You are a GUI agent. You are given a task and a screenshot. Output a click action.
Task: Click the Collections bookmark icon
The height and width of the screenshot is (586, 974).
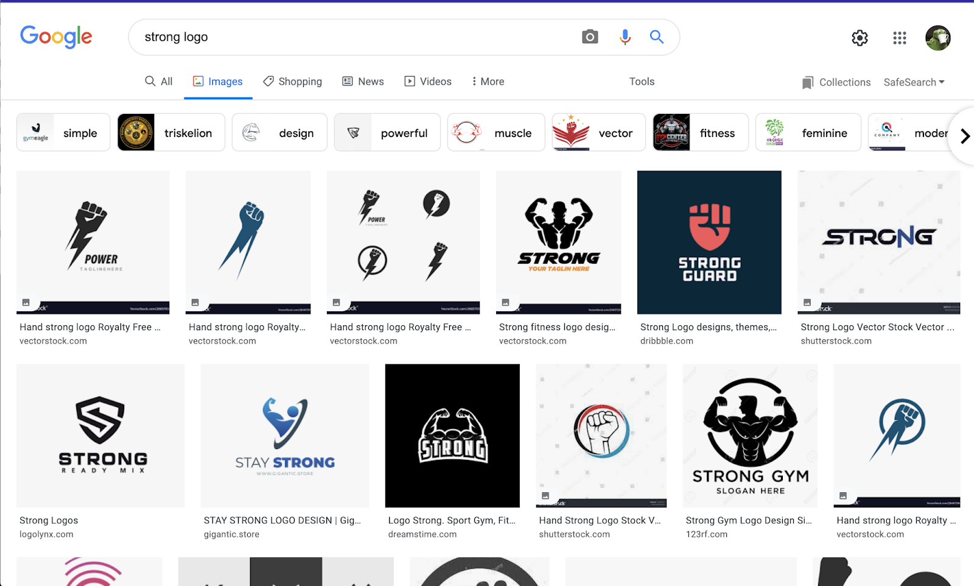[x=808, y=83]
